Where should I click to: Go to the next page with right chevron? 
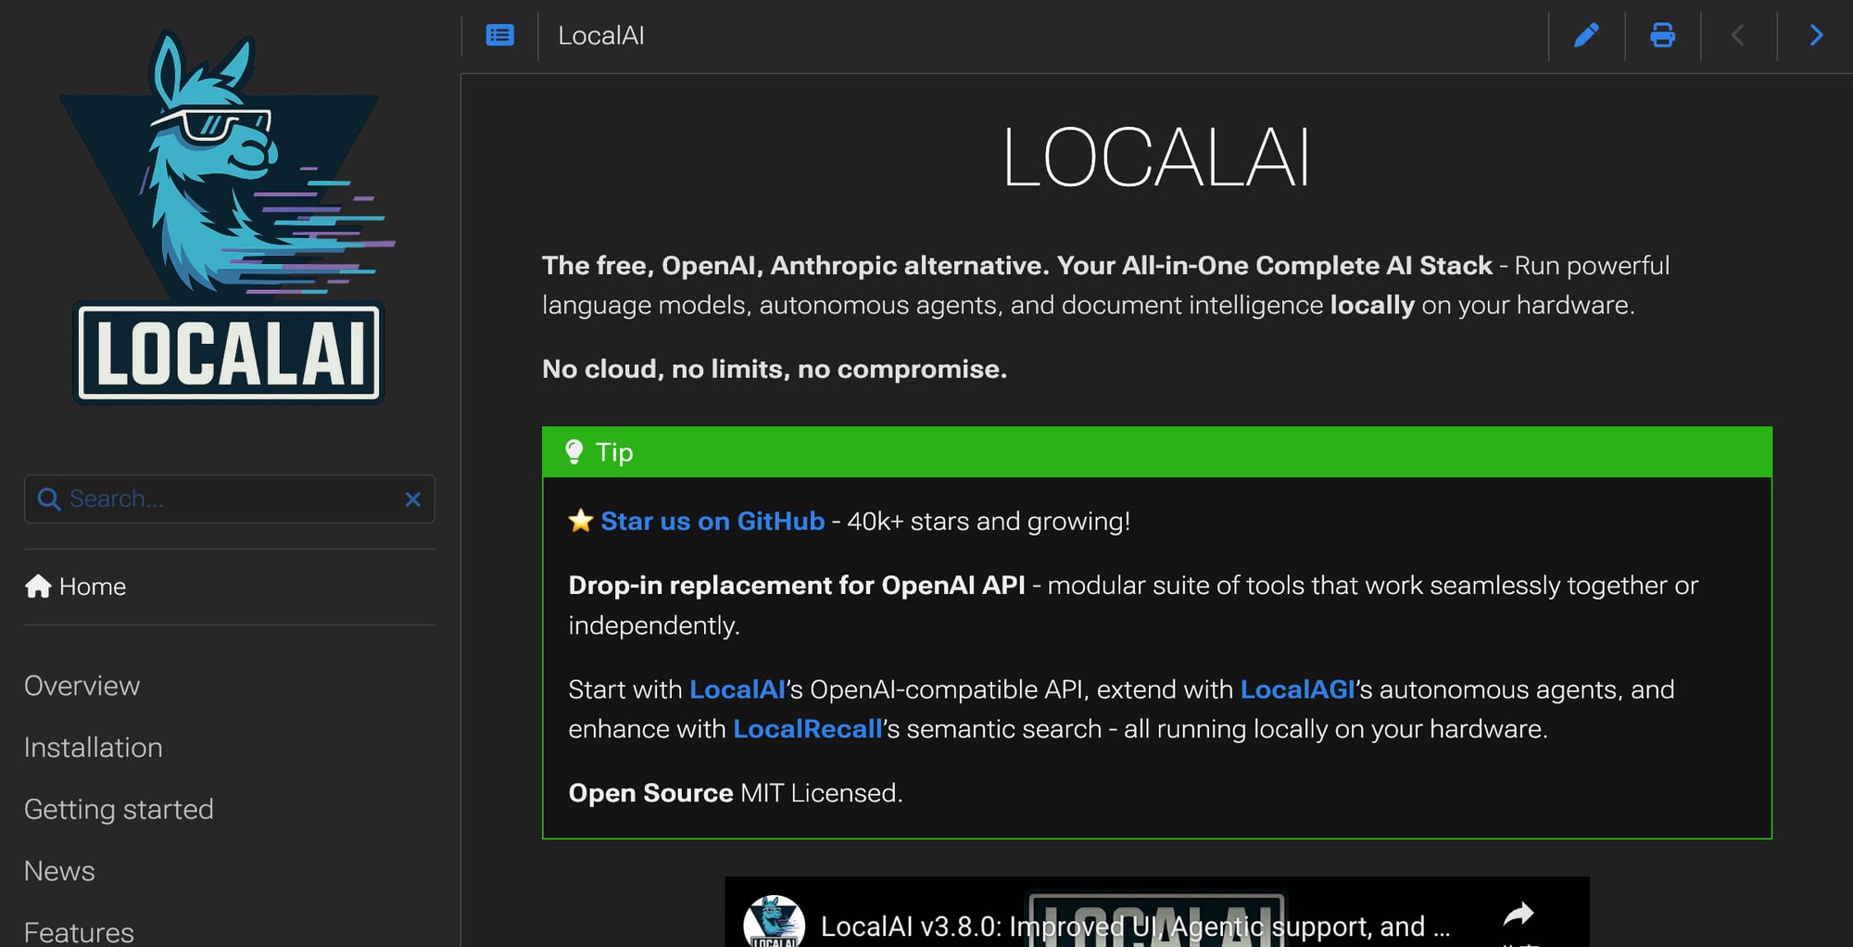coord(1814,35)
